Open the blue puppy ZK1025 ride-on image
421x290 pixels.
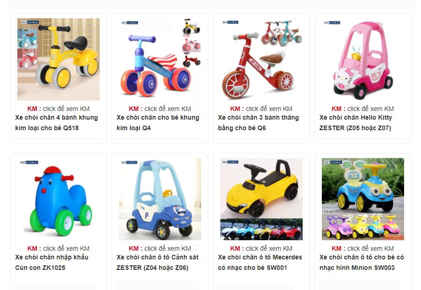(x=59, y=199)
